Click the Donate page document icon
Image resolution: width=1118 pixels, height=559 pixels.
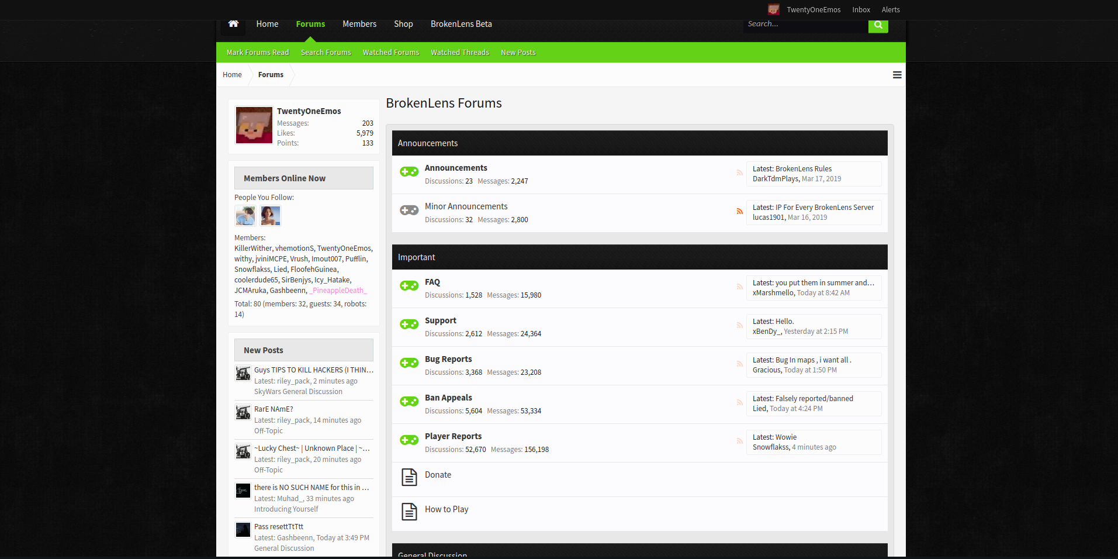[409, 477]
